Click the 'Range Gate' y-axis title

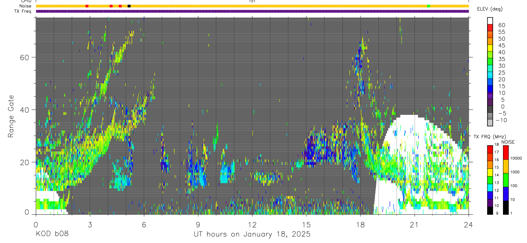[12, 116]
